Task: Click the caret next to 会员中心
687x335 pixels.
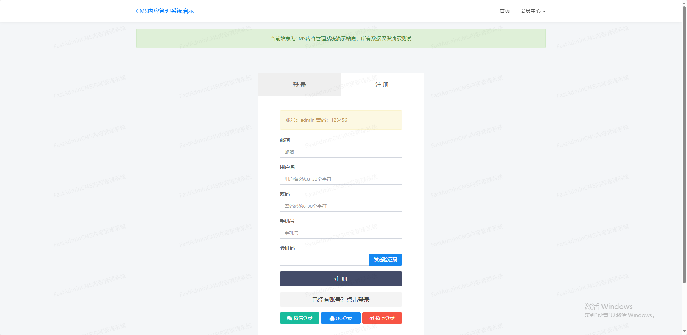Action: coord(544,12)
